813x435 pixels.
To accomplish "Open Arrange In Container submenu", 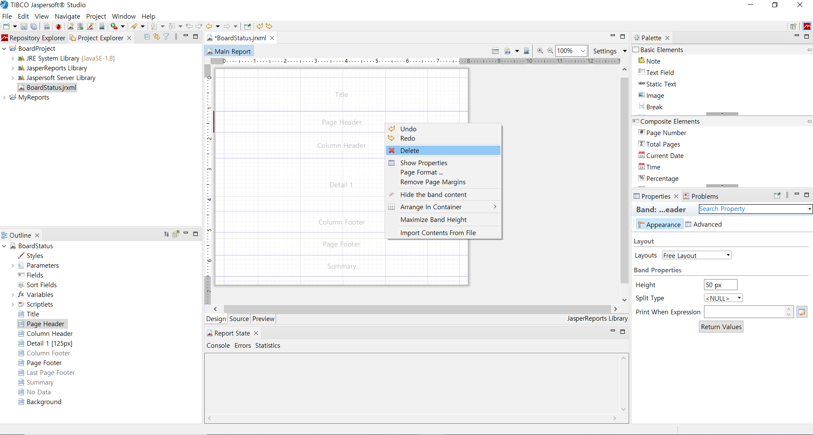I will (444, 207).
